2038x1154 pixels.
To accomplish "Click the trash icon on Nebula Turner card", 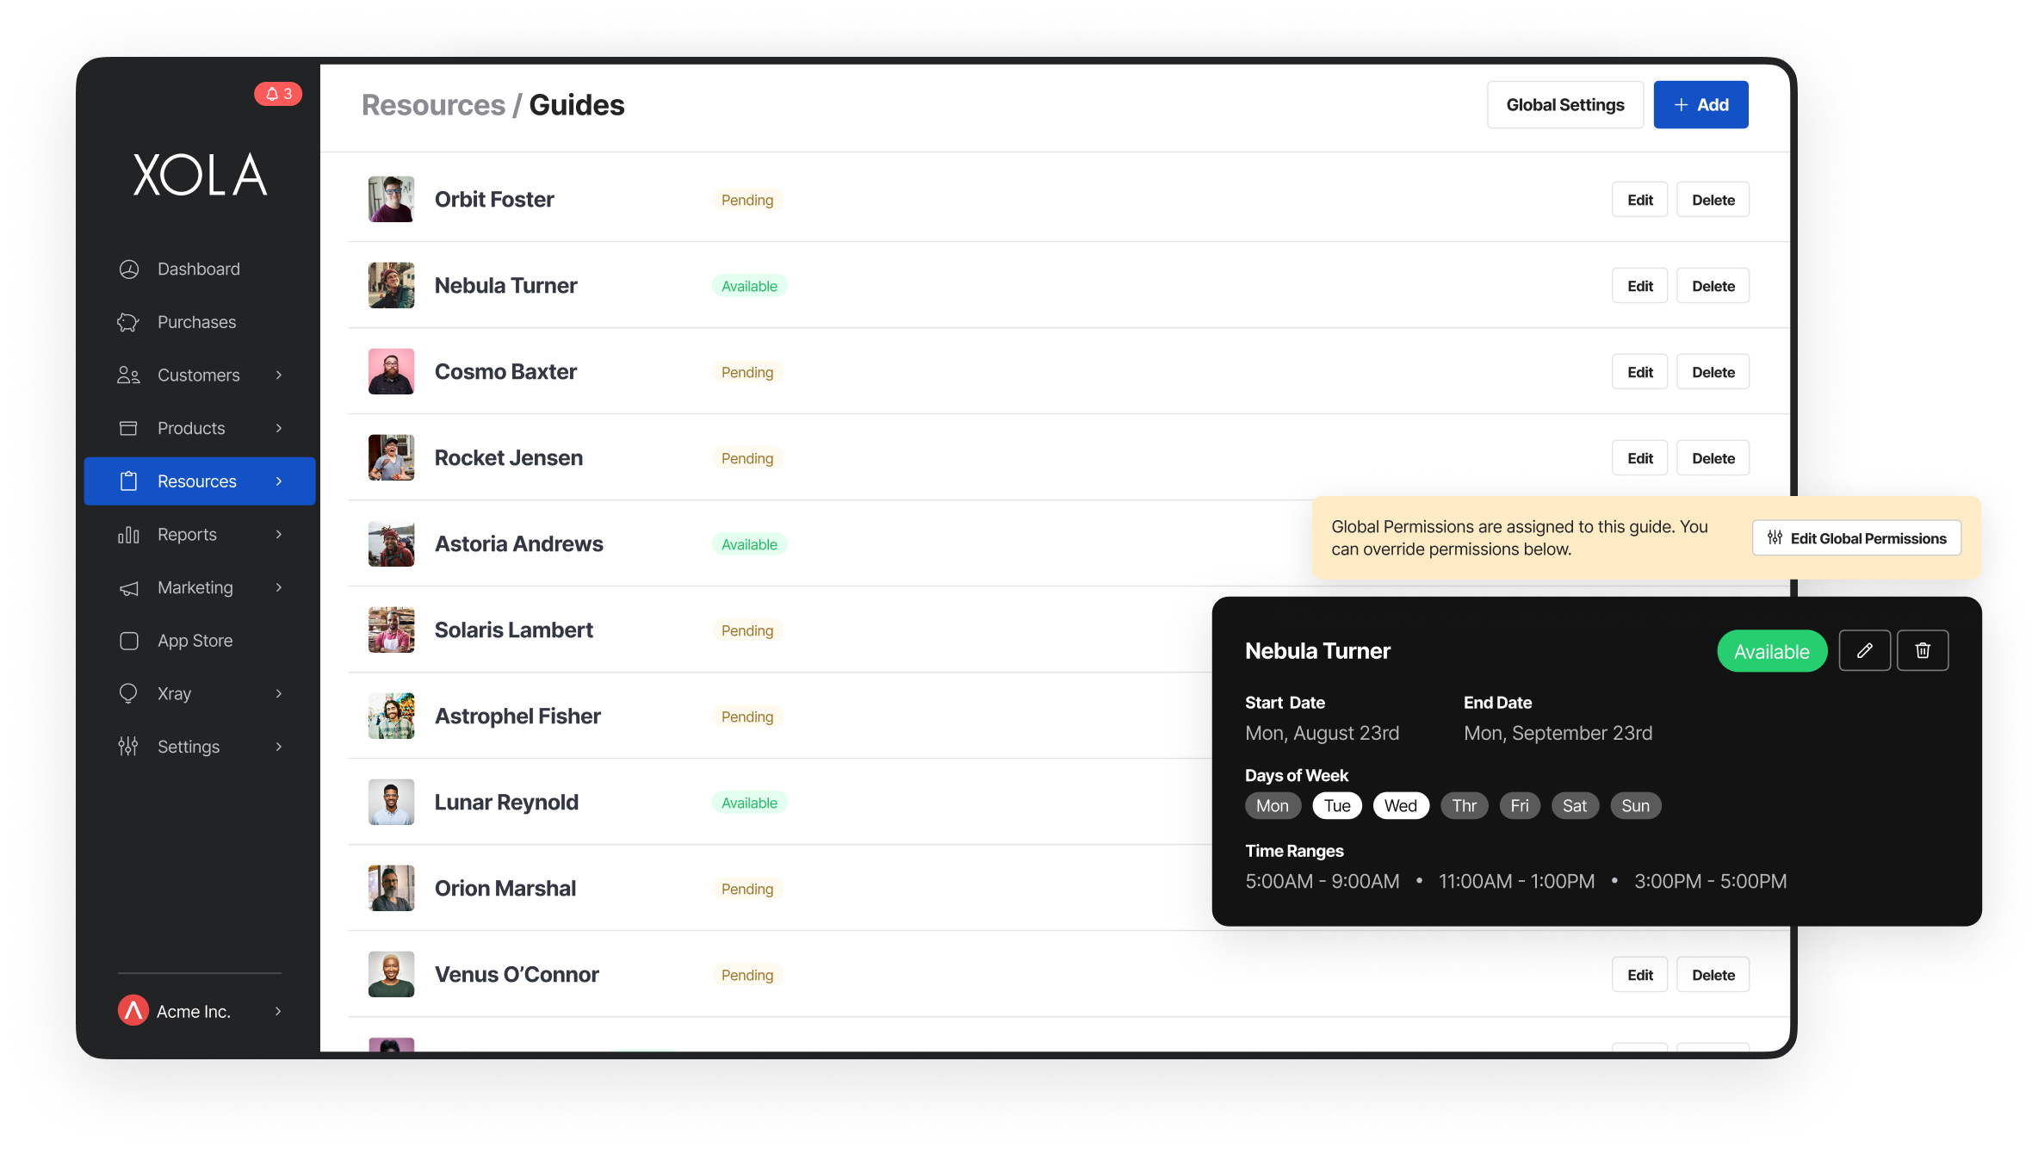I will (1923, 650).
